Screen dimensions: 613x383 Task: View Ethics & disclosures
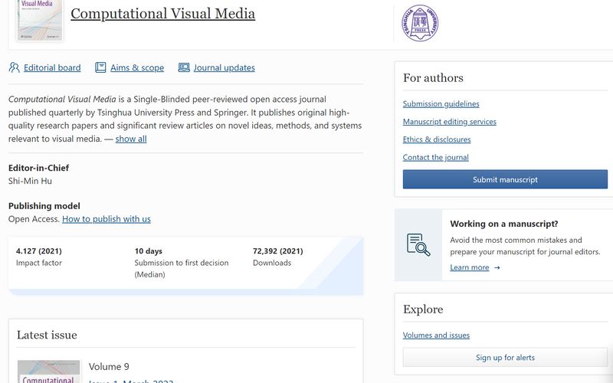click(437, 139)
